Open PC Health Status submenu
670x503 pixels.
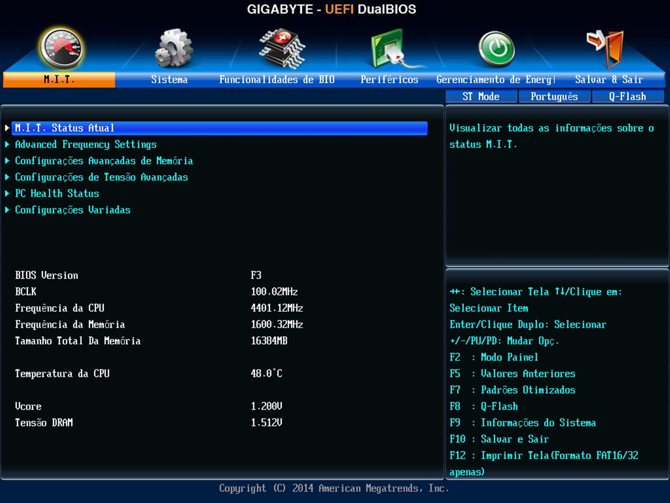point(57,193)
